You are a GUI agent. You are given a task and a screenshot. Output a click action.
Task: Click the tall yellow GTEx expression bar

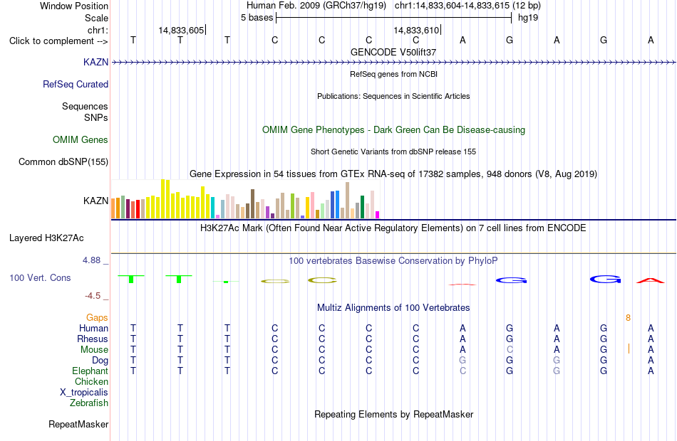click(162, 198)
